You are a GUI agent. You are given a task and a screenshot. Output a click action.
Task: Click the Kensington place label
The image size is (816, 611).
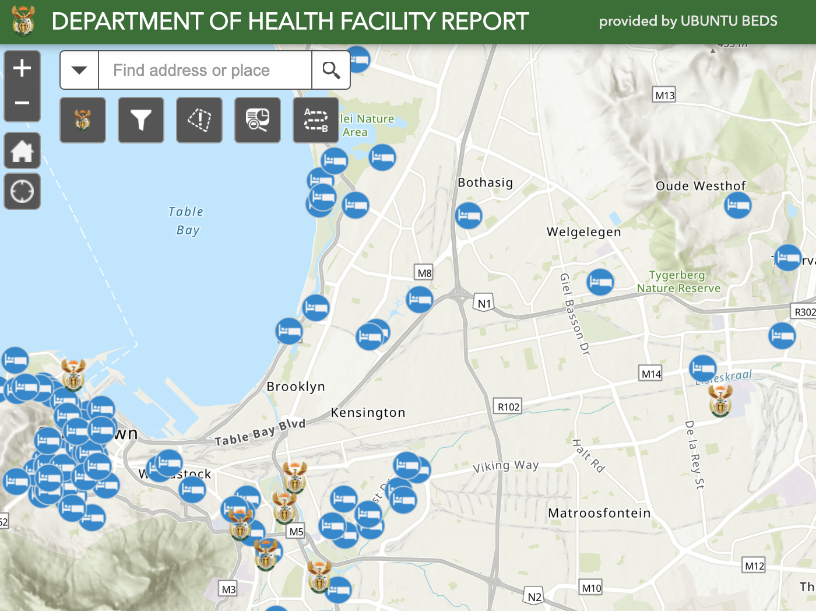click(x=368, y=413)
